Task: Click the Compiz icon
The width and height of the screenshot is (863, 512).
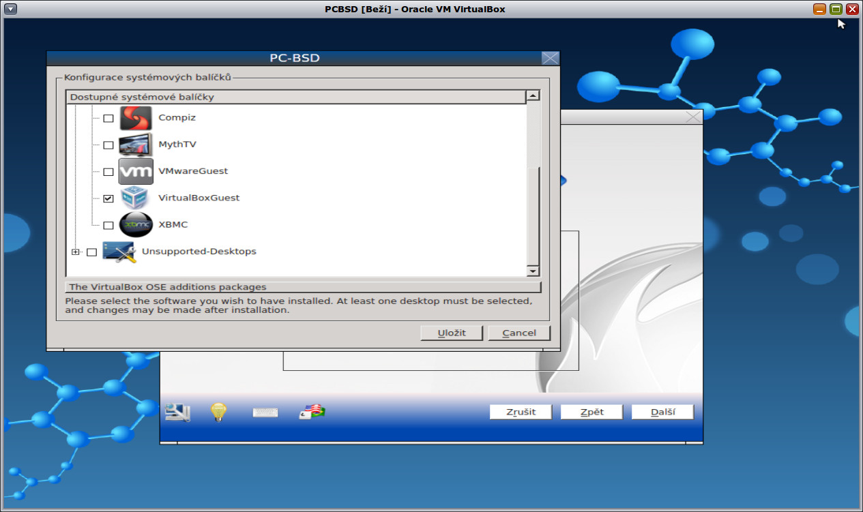Action: pos(136,117)
